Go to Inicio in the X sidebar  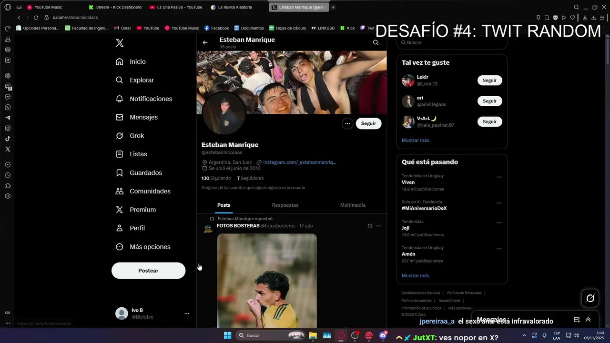pyautogui.click(x=131, y=61)
